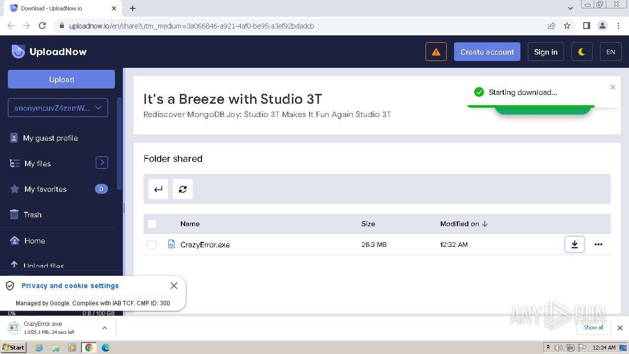Open File Explorer from taskbar
This screenshot has width=629, height=354.
tap(56, 347)
